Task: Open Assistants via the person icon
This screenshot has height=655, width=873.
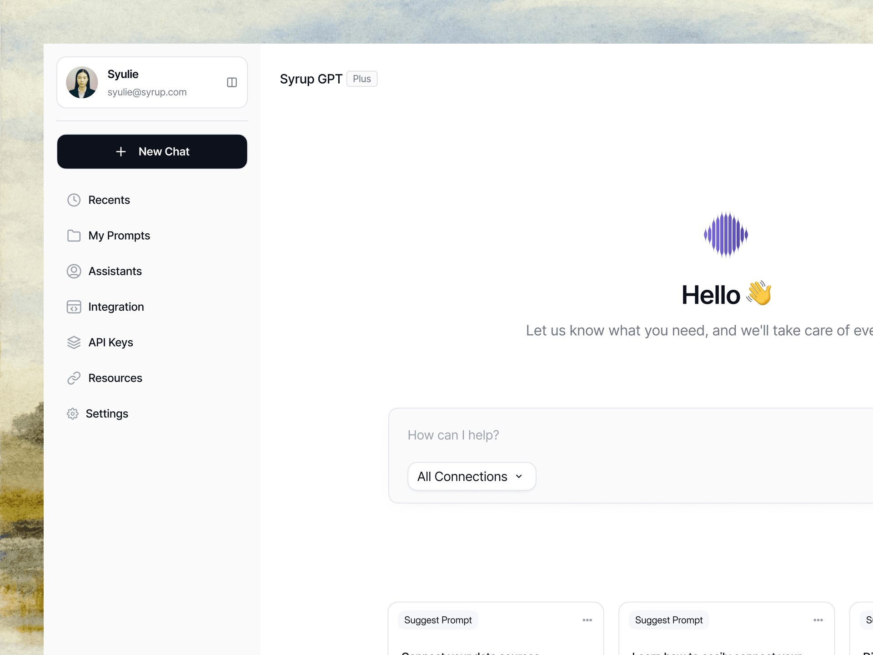Action: point(74,271)
